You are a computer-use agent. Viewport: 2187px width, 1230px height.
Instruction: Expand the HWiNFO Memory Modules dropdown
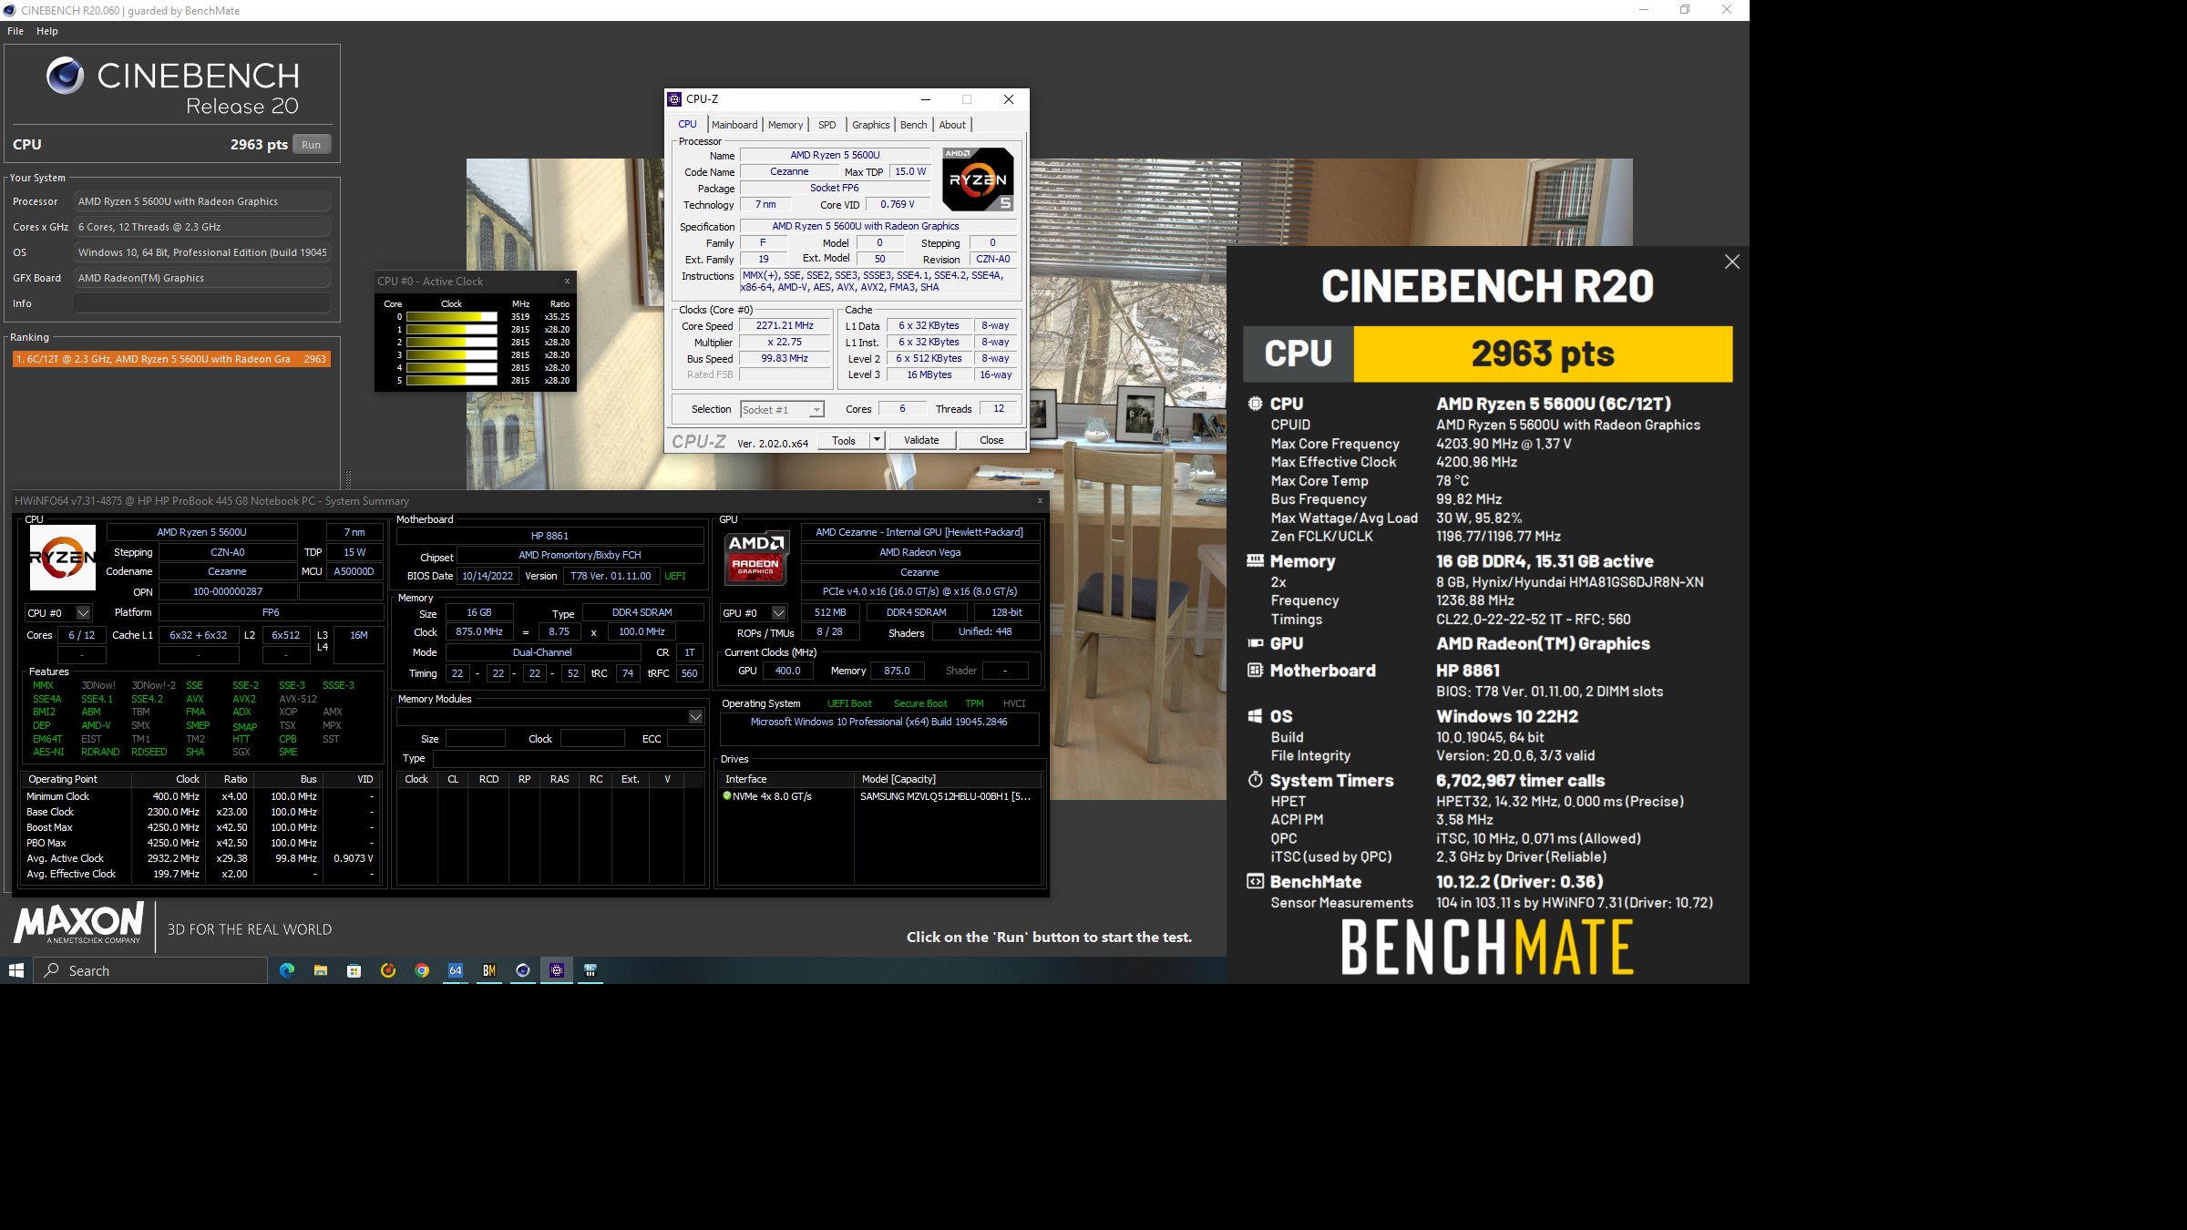point(695,717)
